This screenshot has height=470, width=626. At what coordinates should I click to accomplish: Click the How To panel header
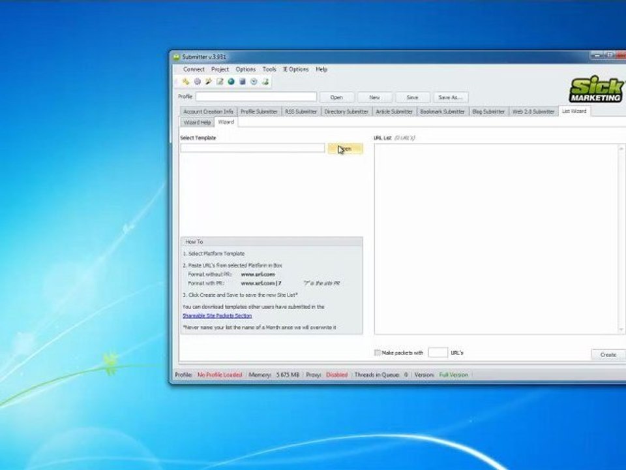pos(271,242)
